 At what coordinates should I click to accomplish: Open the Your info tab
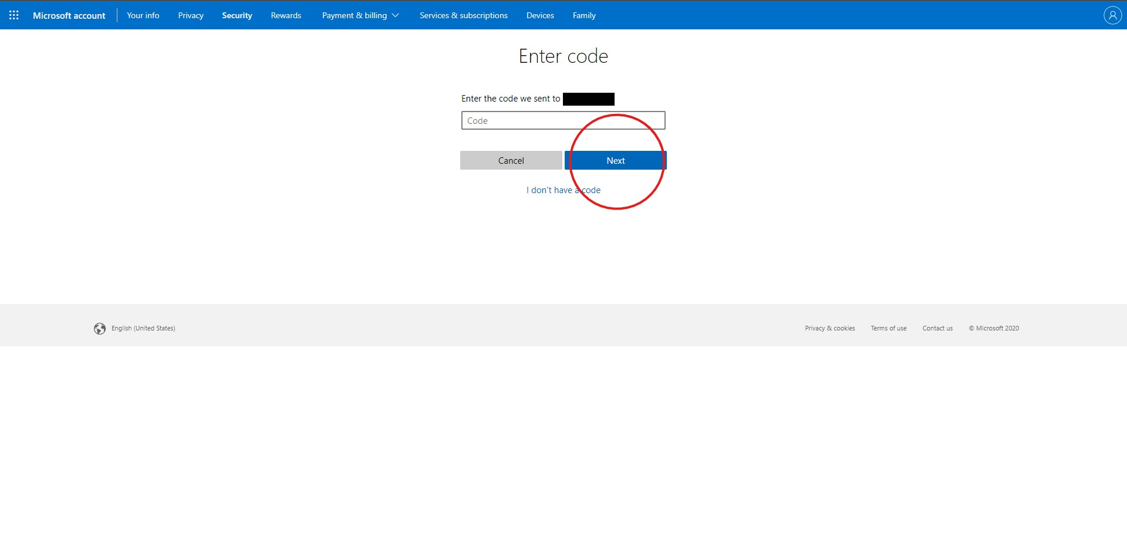(143, 15)
